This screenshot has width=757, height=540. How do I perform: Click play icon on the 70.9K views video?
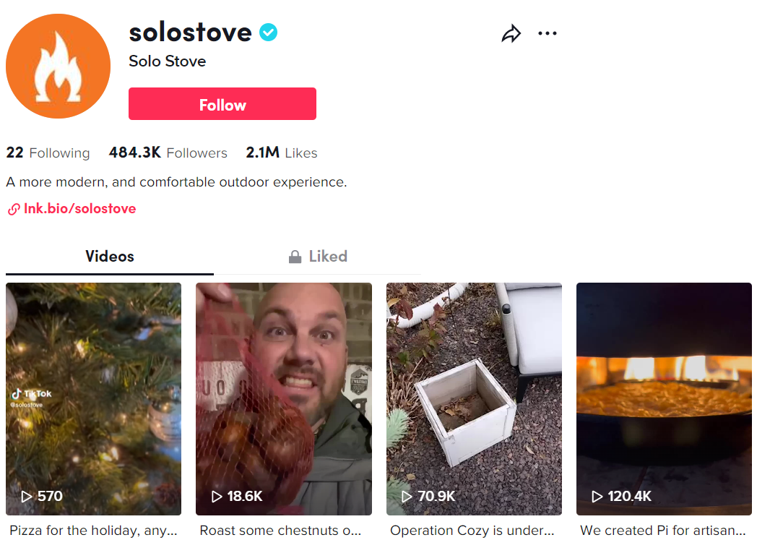pos(407,497)
